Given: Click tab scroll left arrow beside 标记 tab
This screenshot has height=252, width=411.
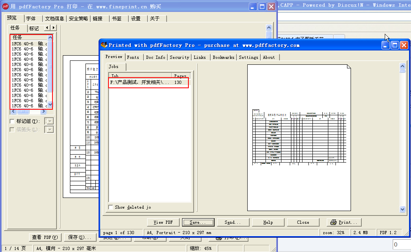Looking at the screenshot, I should click(x=47, y=28).
